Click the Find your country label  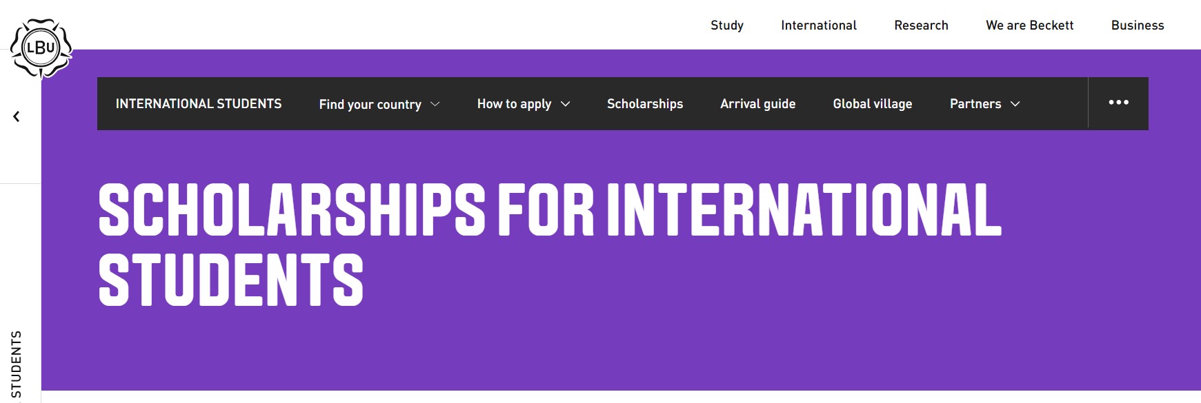pos(370,104)
